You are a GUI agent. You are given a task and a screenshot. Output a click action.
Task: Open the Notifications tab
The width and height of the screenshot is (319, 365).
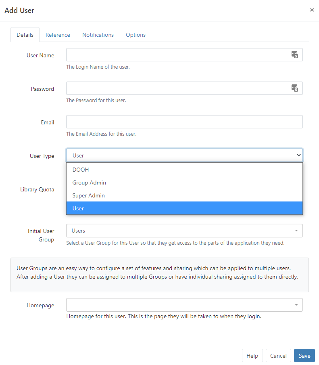tap(98, 35)
